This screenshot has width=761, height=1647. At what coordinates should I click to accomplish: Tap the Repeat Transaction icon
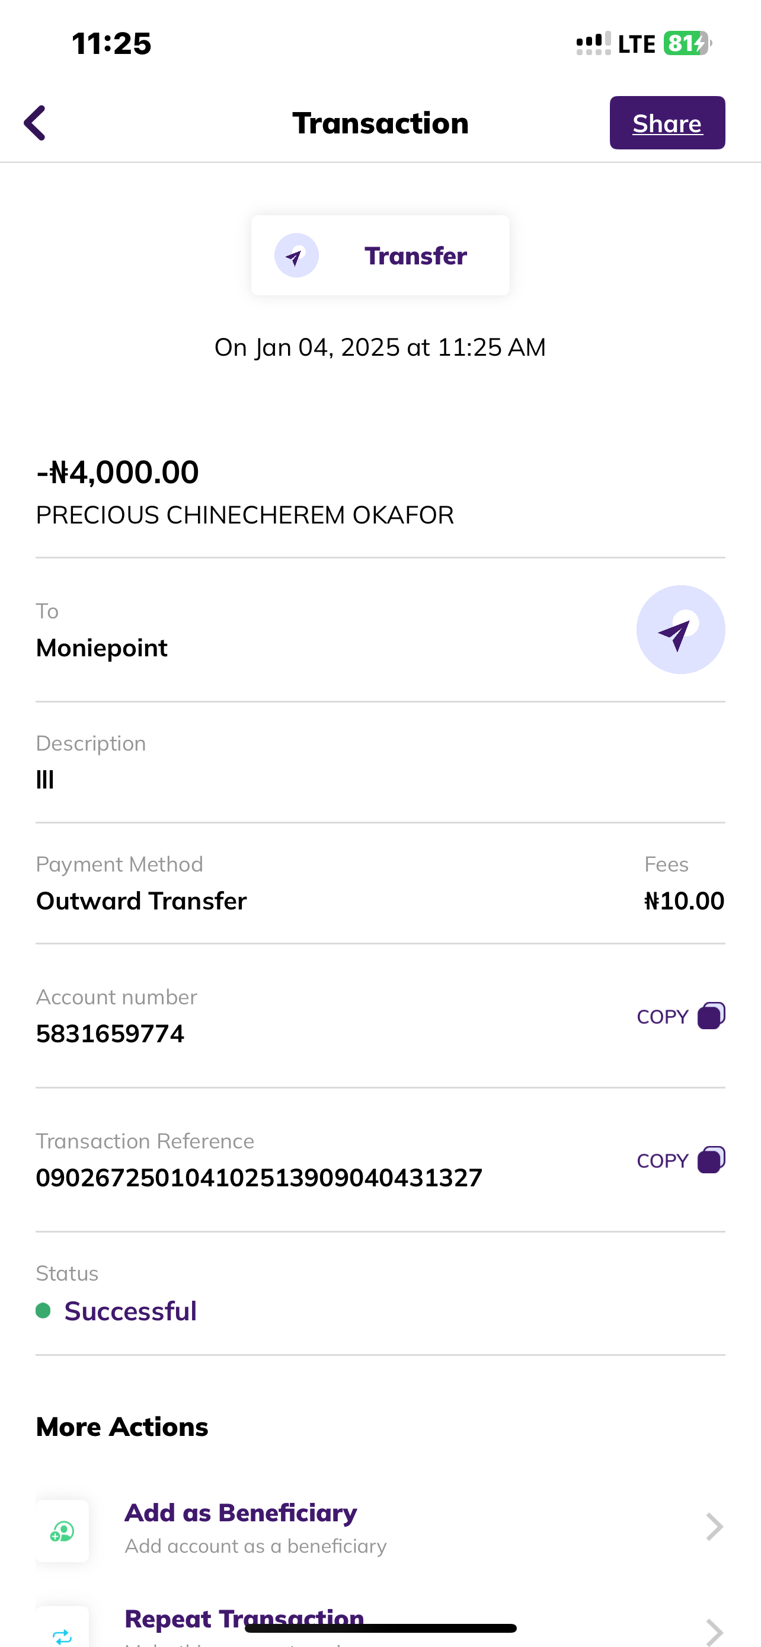point(63,1633)
